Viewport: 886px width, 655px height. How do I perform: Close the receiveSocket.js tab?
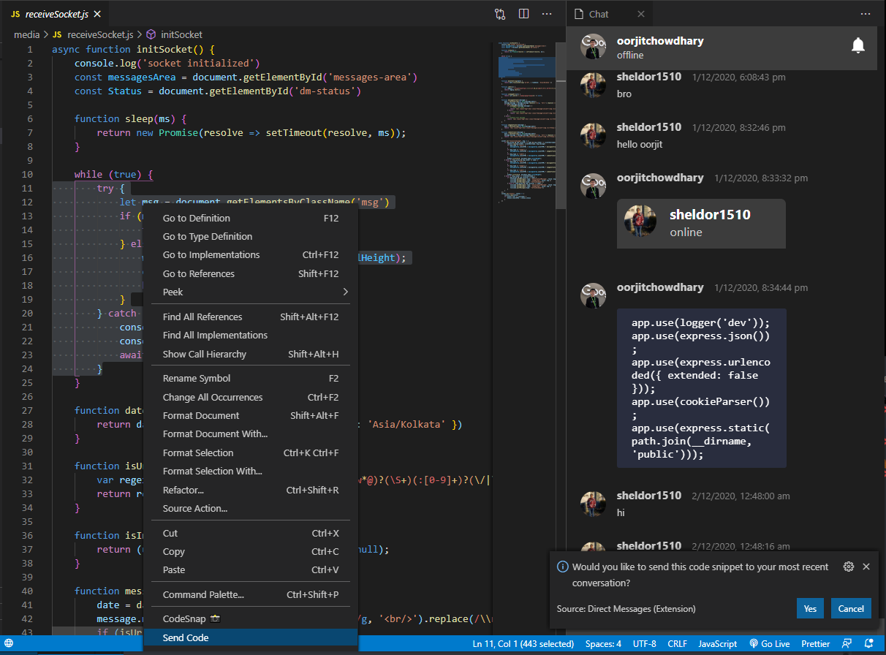[97, 14]
